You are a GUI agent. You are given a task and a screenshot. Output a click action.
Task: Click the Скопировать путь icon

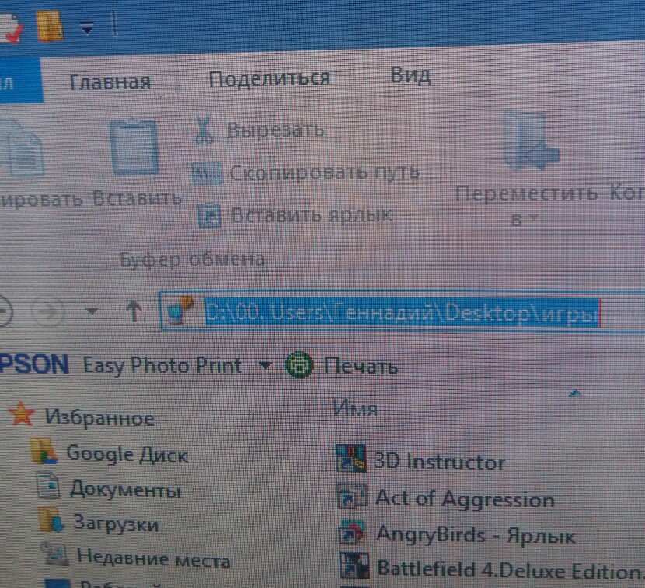[207, 173]
